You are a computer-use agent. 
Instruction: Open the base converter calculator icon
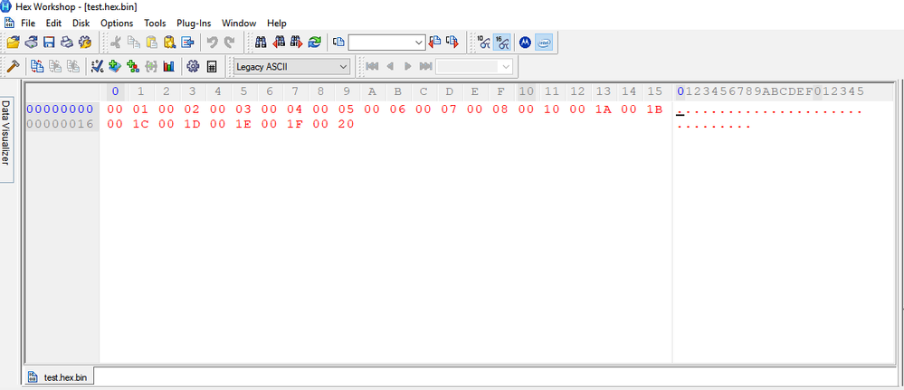click(x=212, y=66)
